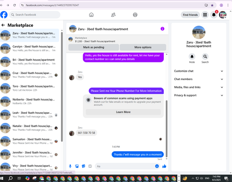232x182 pixels.
Task: Open Chrome three-dot menu
Action: pos(228,5)
